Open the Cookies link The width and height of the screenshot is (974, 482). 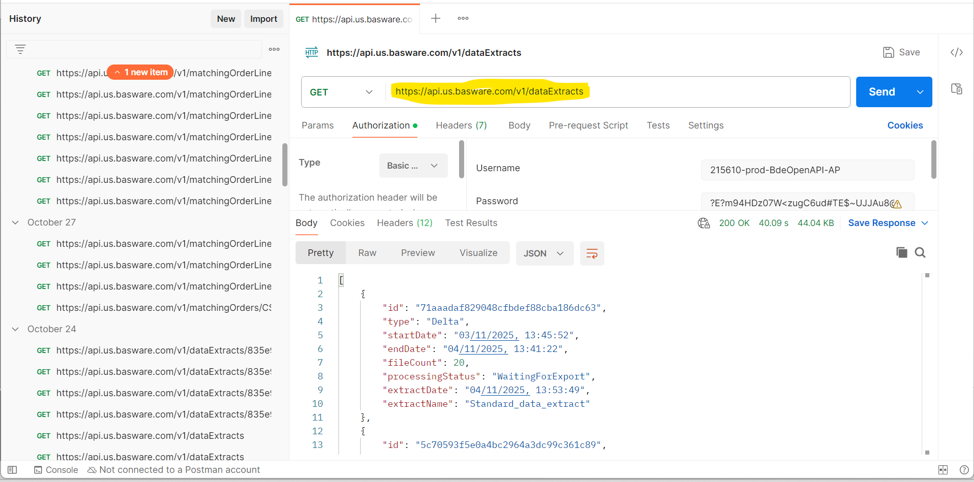(904, 125)
